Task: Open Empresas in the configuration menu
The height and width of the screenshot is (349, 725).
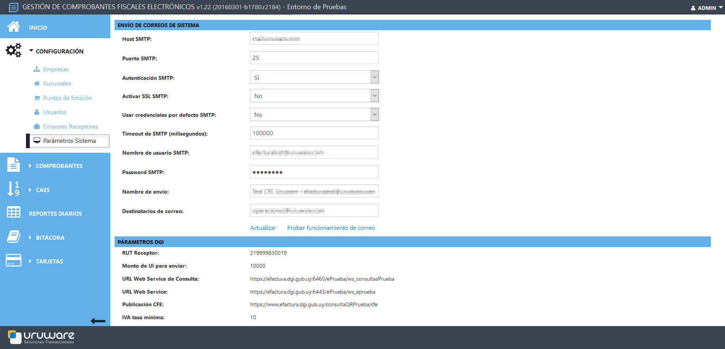Action: (56, 69)
